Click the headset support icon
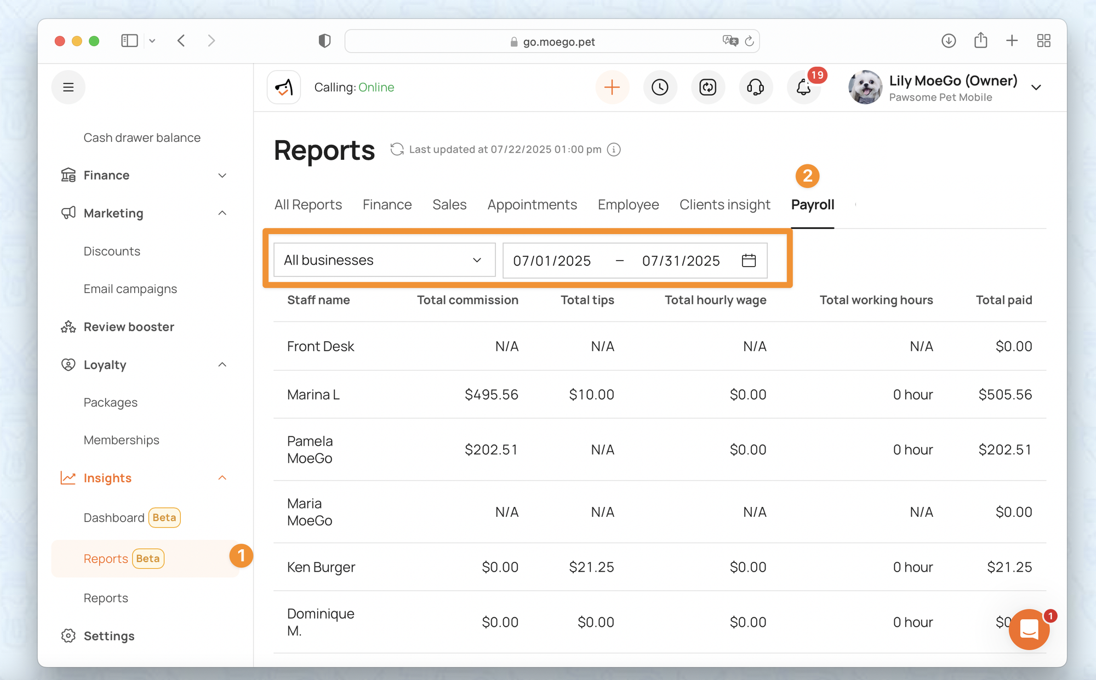Viewport: 1096px width, 680px height. 755,87
